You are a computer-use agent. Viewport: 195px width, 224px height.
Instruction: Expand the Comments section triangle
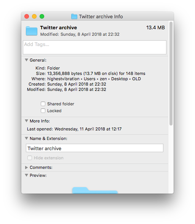[x=26, y=167]
